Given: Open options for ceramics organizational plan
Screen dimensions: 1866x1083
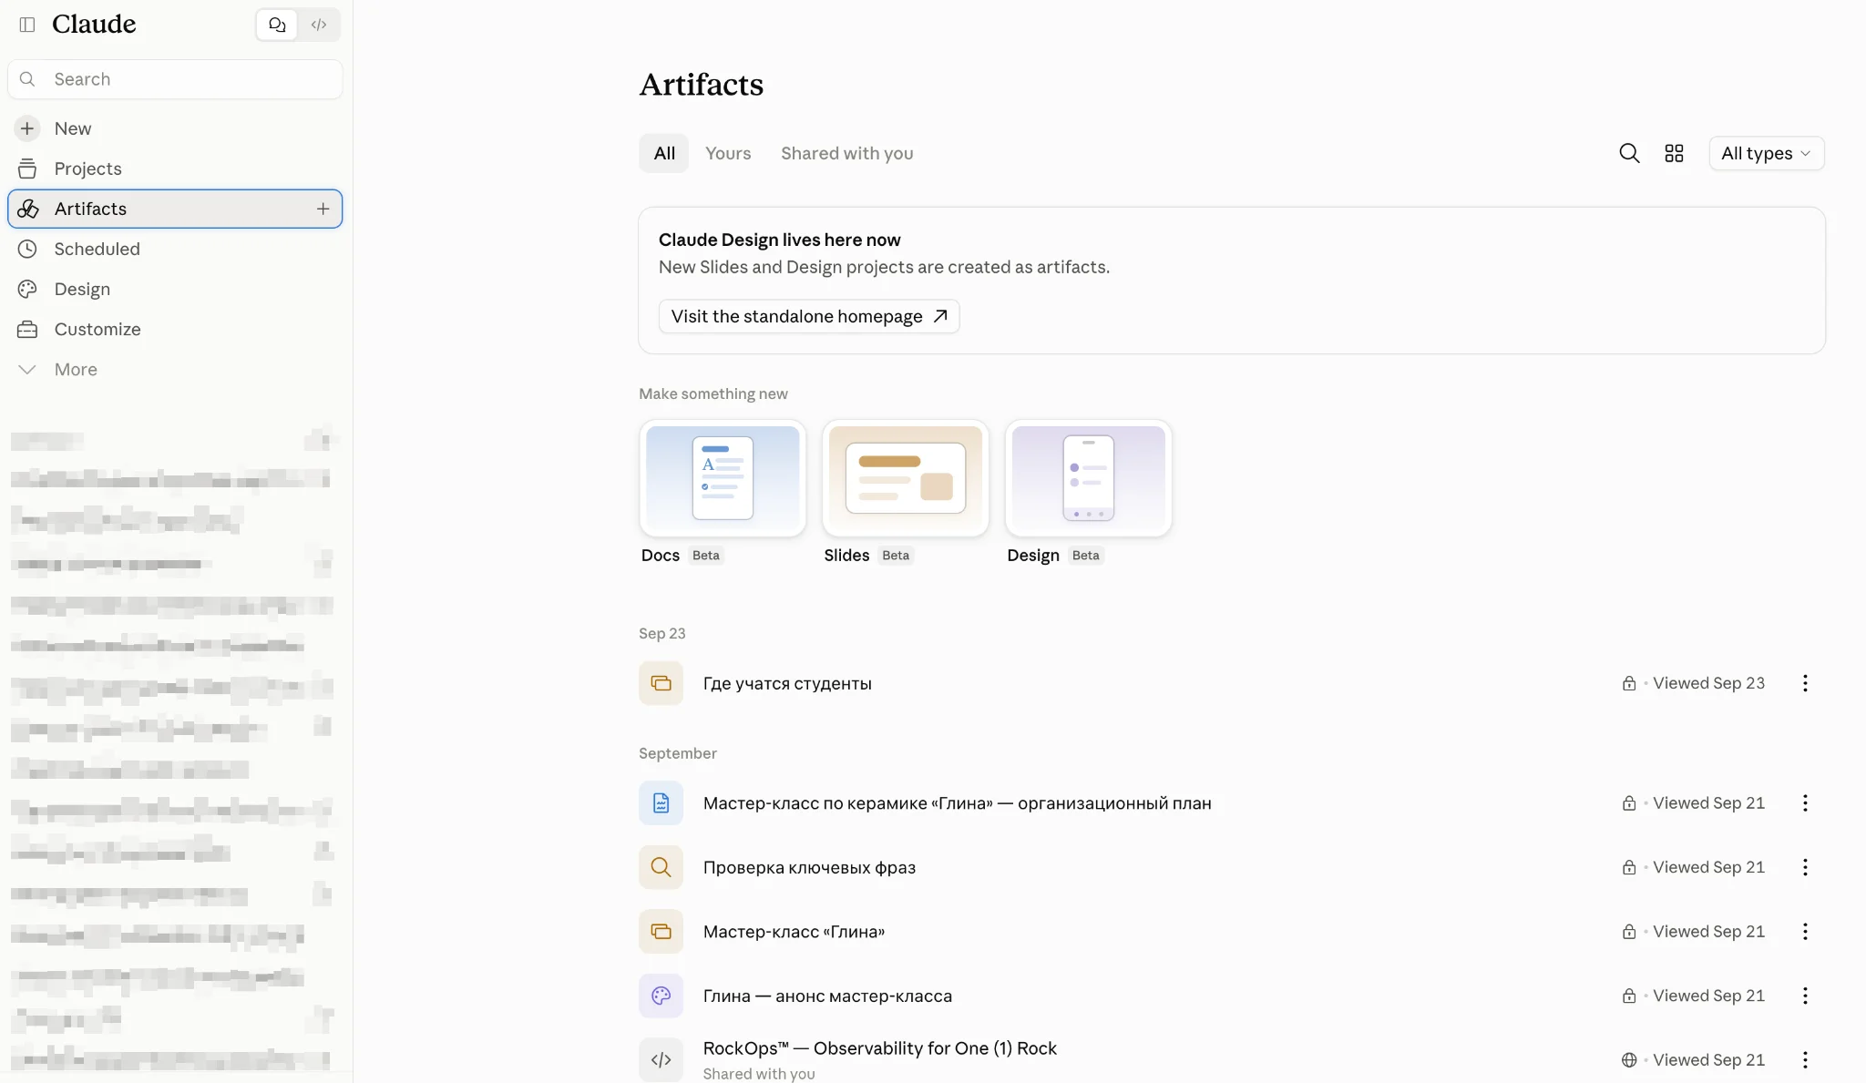Looking at the screenshot, I should (x=1805, y=803).
